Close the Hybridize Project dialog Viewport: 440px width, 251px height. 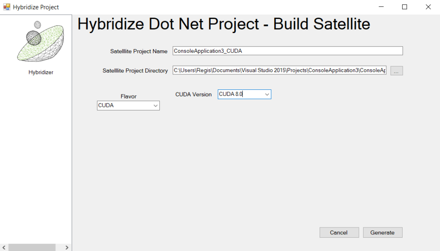click(x=428, y=7)
